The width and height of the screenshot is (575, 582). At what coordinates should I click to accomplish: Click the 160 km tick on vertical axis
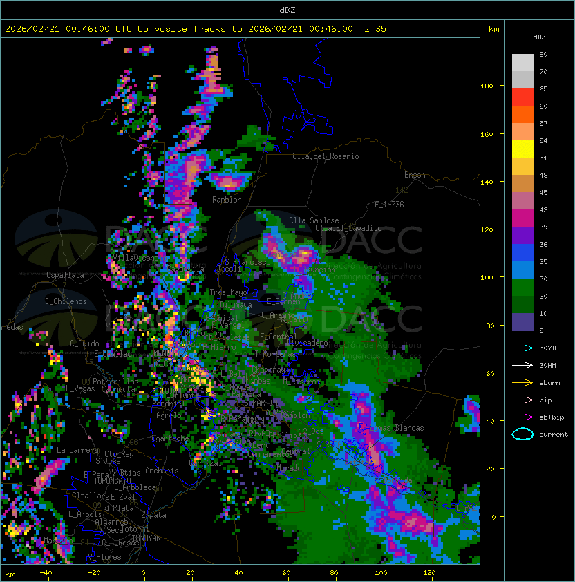(487, 134)
